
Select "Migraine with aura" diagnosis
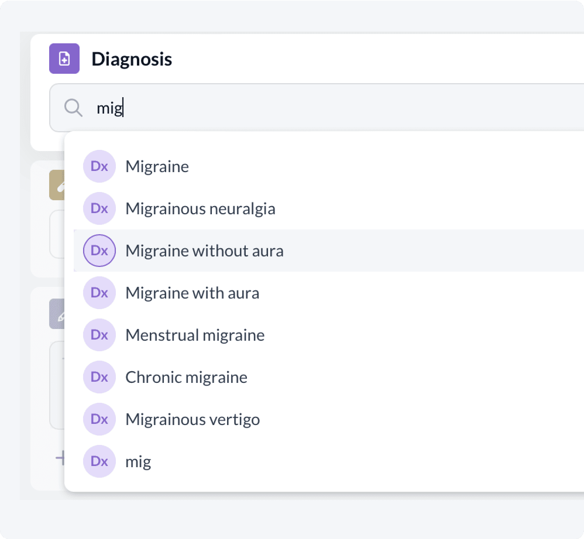click(x=192, y=293)
